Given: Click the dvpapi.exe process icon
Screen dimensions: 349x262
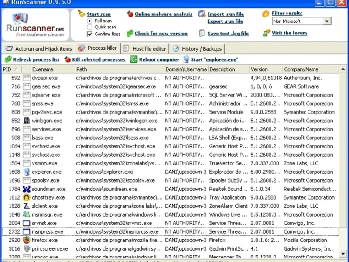Looking at the screenshot, I should [27, 78].
